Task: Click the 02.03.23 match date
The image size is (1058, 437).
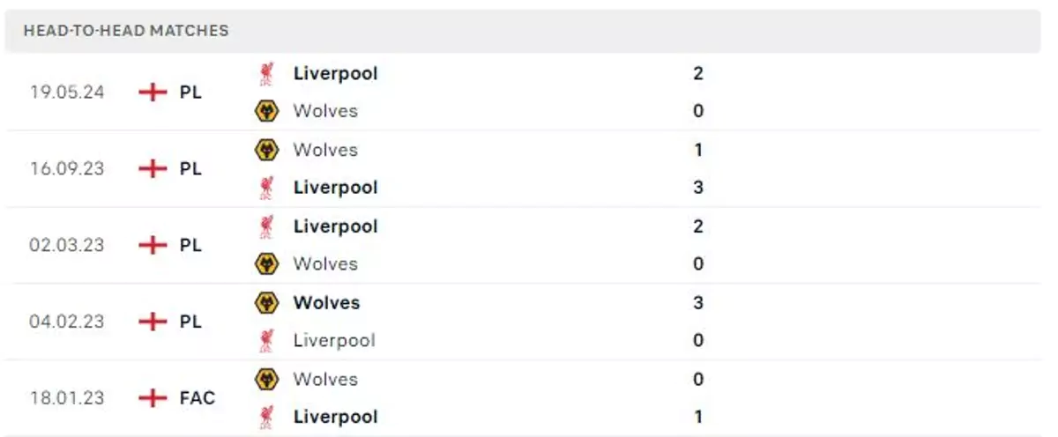Action: [x=66, y=245]
